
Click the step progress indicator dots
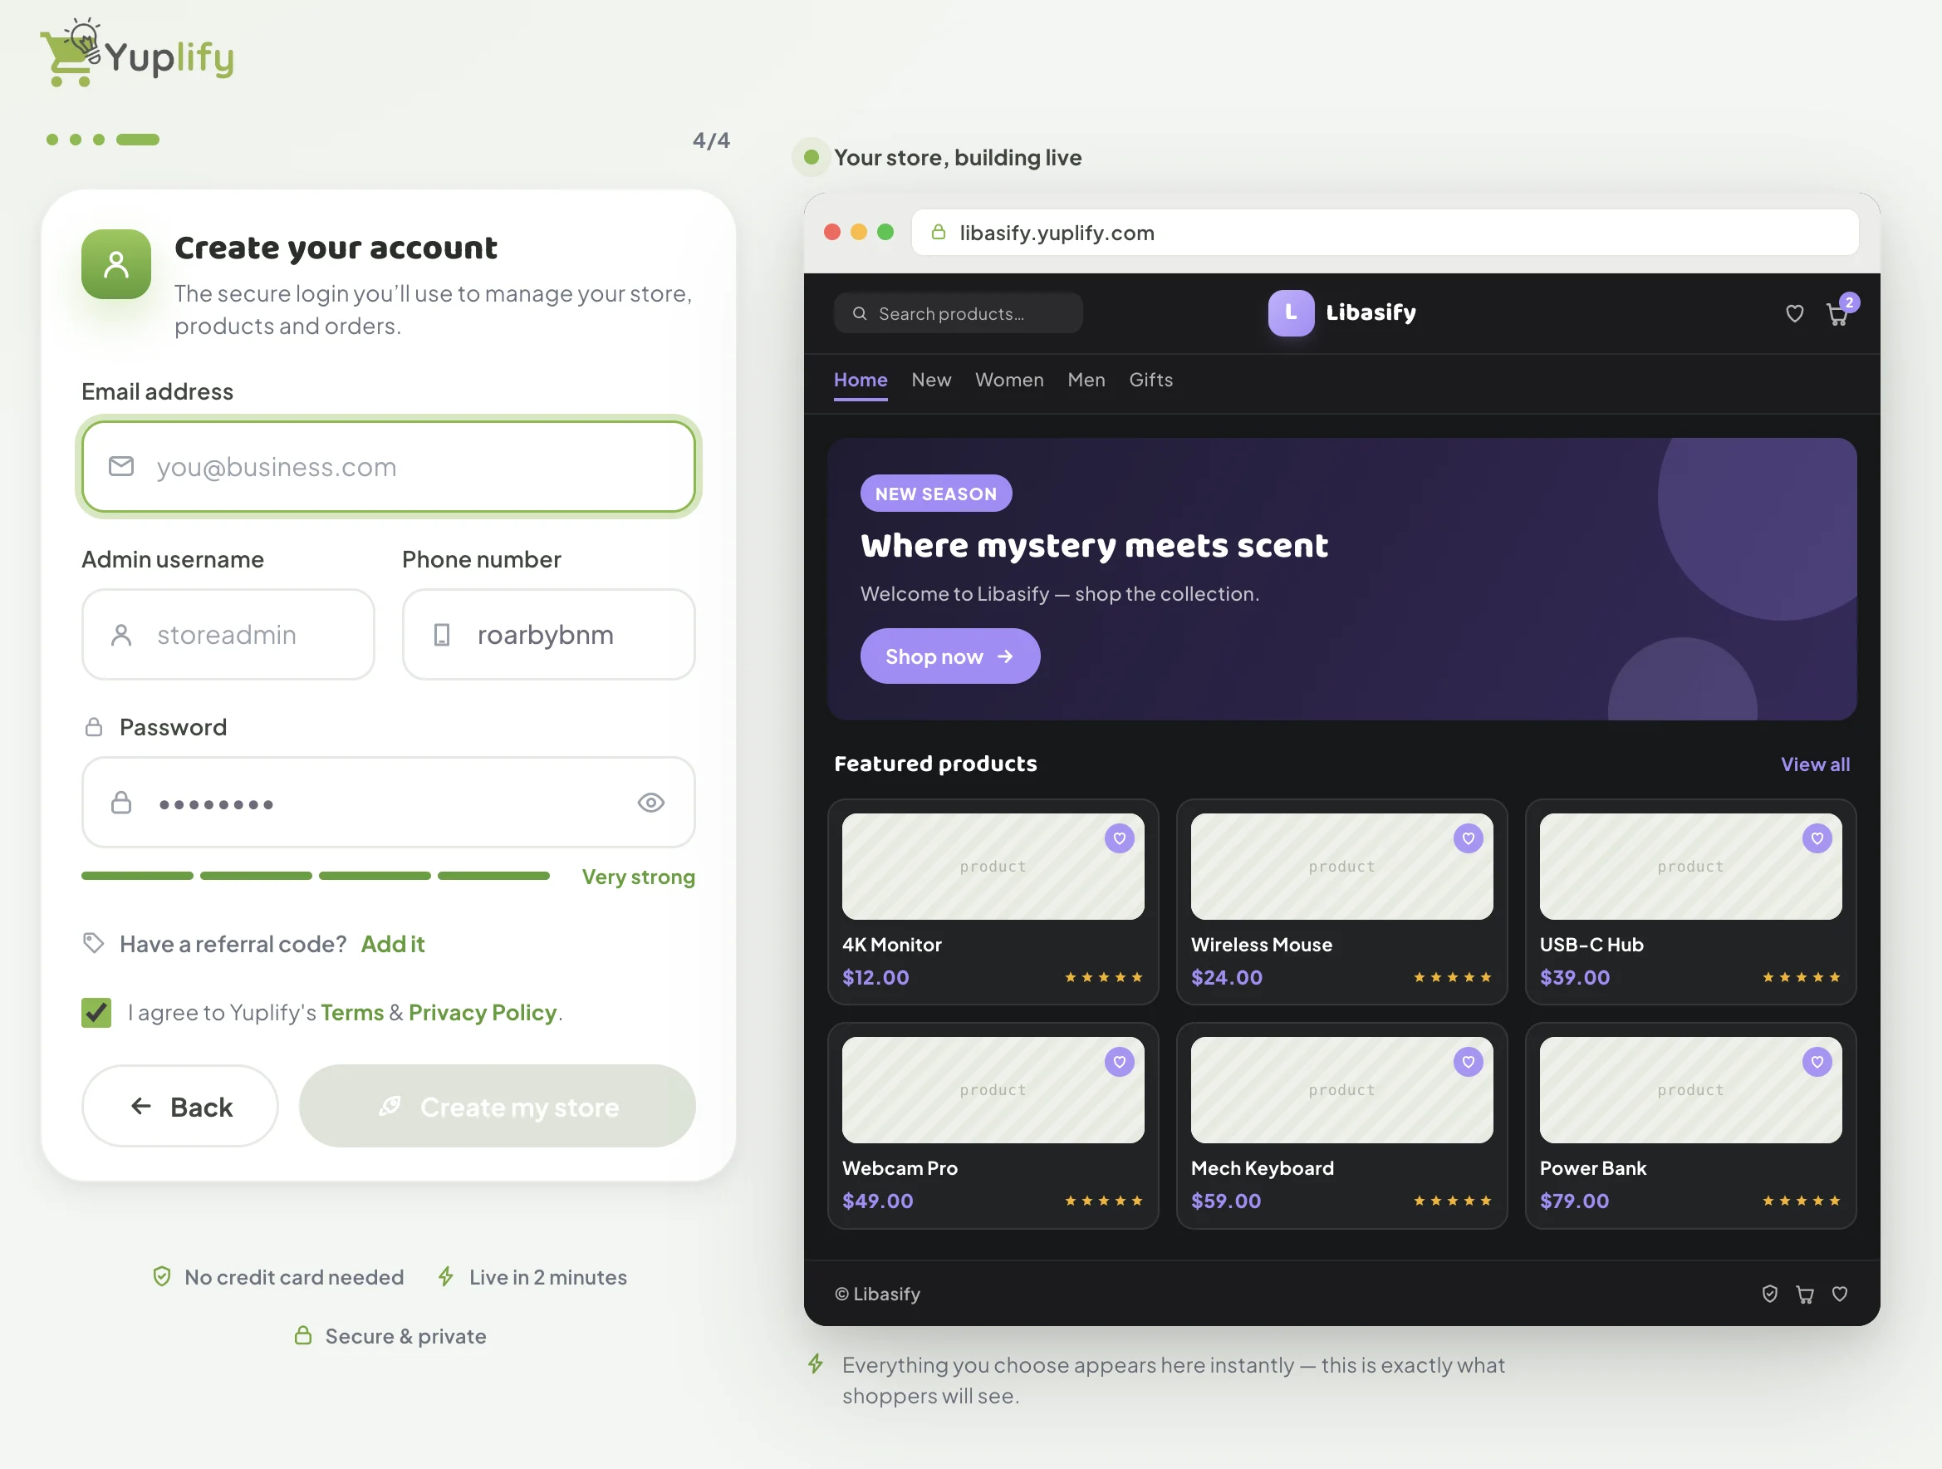103,140
